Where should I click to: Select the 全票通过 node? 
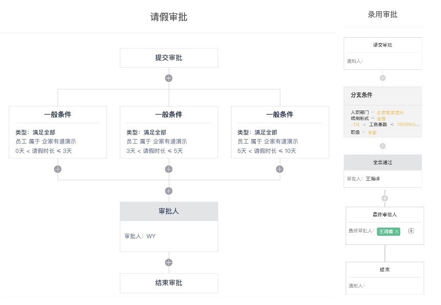pos(383,162)
